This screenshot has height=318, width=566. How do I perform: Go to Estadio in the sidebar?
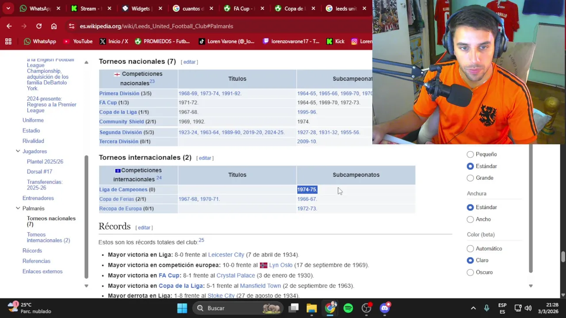point(31,131)
